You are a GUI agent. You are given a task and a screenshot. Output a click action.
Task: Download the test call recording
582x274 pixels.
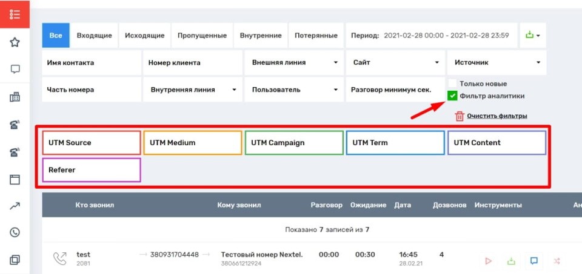tap(511, 261)
